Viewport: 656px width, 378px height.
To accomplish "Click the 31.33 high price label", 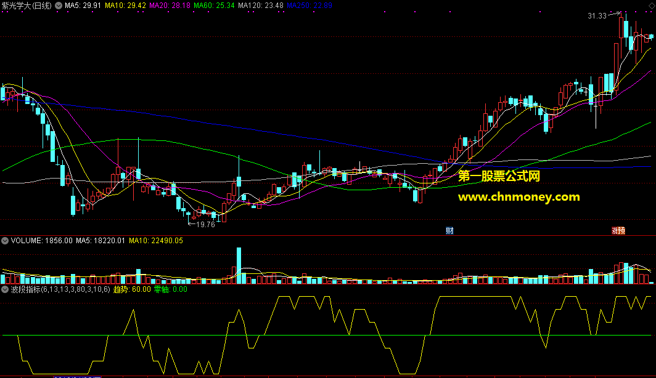I will pyautogui.click(x=597, y=16).
